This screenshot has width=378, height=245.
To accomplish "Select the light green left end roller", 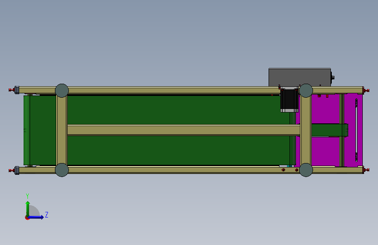I will (27, 130).
